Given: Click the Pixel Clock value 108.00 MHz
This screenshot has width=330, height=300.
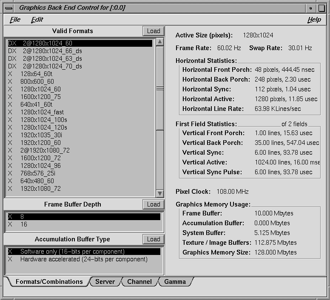Looking at the screenshot, I should pyautogui.click(x=233, y=192).
